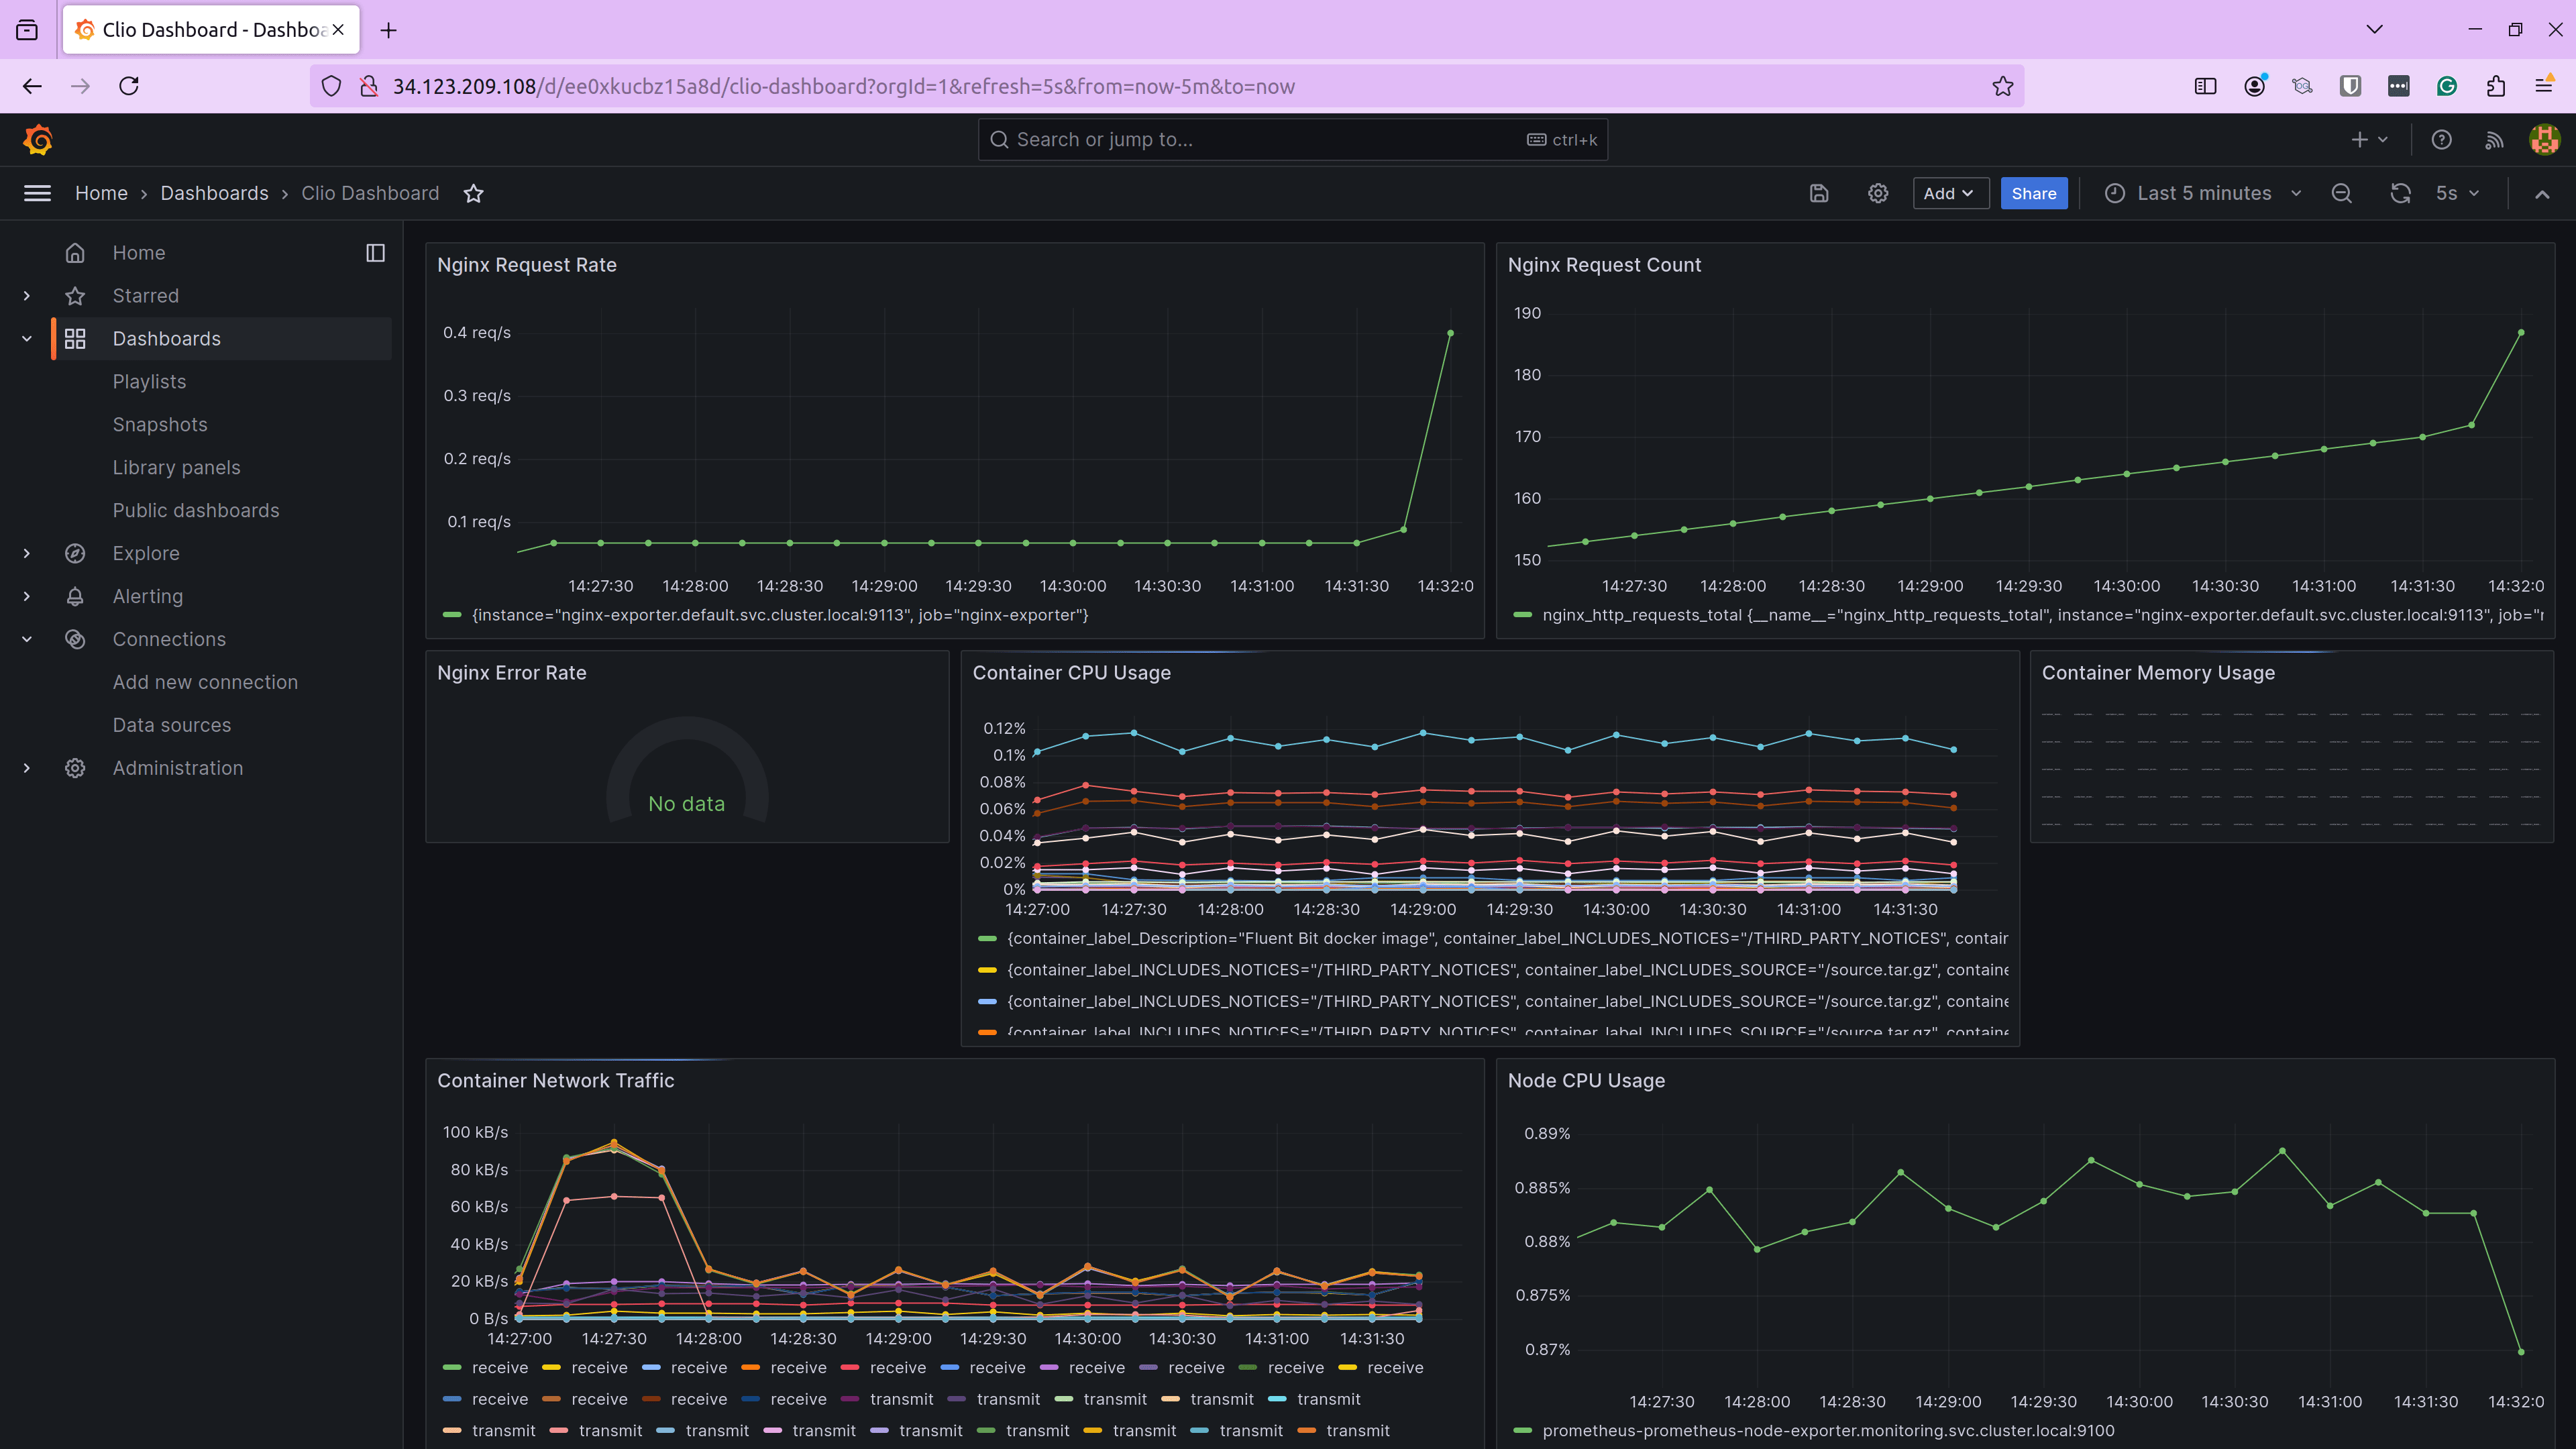Bookmark this page in the browser
The height and width of the screenshot is (1449, 2576).
tap(2002, 86)
